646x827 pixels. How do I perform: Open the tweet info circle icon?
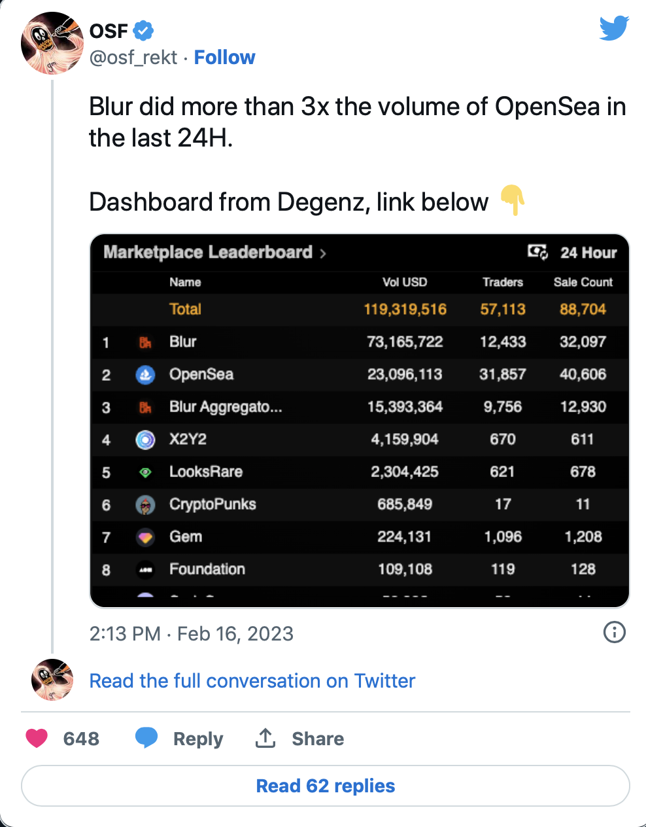614,632
